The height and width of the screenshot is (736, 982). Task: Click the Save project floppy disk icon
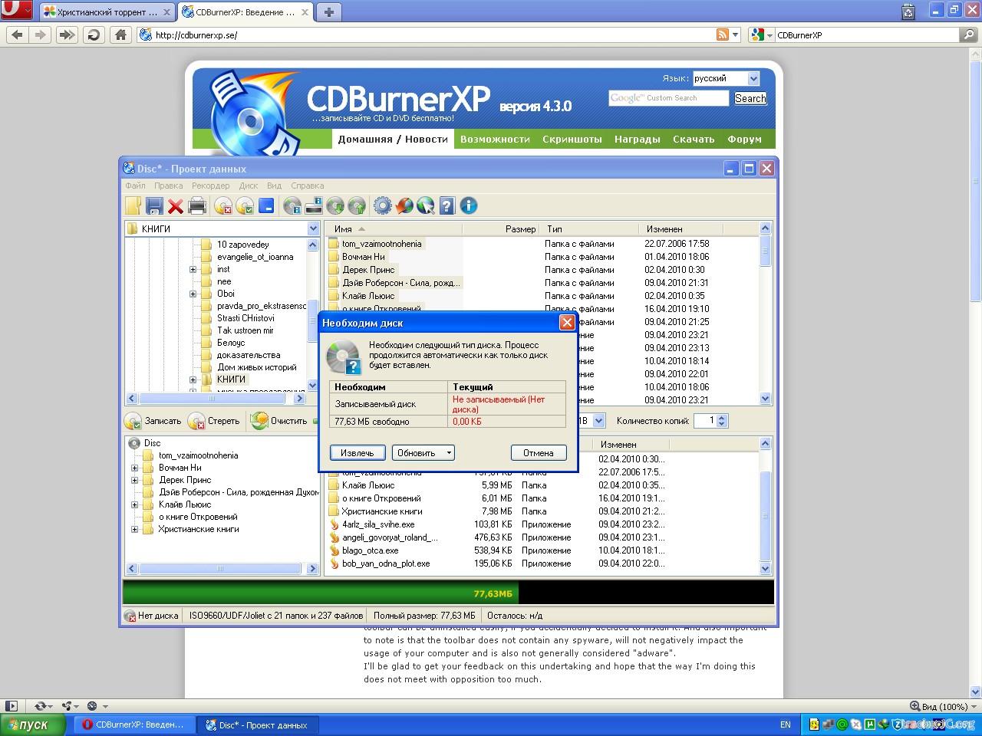click(x=154, y=205)
